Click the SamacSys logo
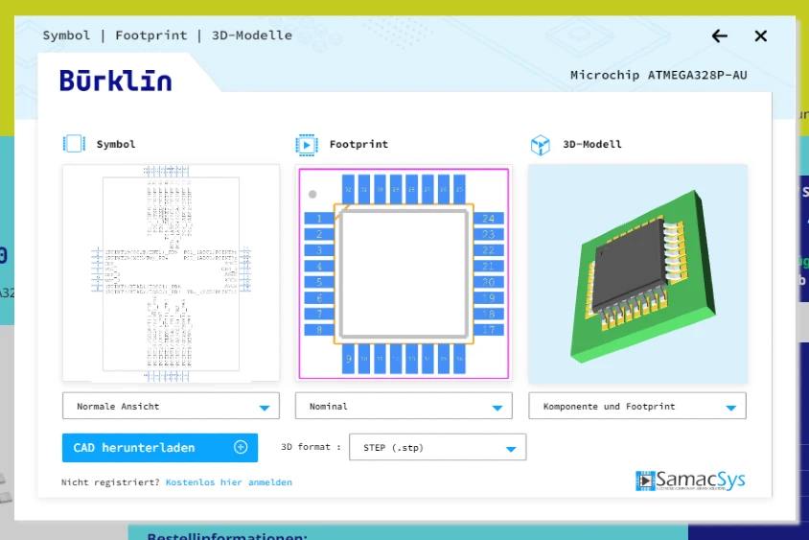 pyautogui.click(x=690, y=481)
